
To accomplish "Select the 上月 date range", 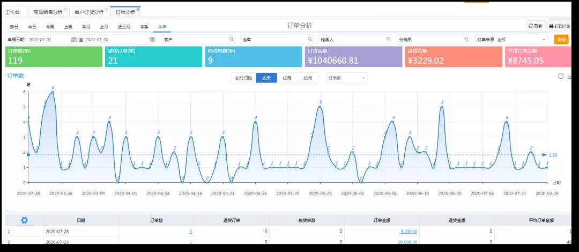I will [x=104, y=27].
